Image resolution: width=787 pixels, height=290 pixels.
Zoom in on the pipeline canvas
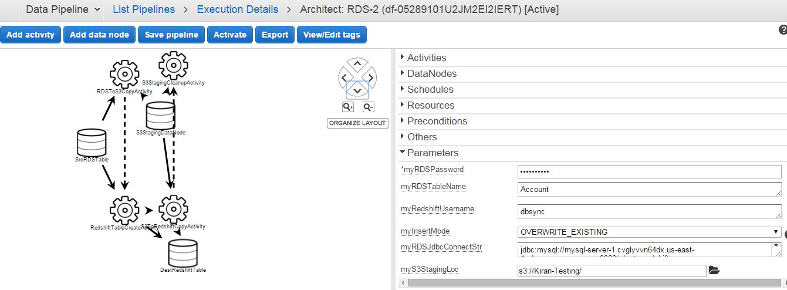[348, 107]
